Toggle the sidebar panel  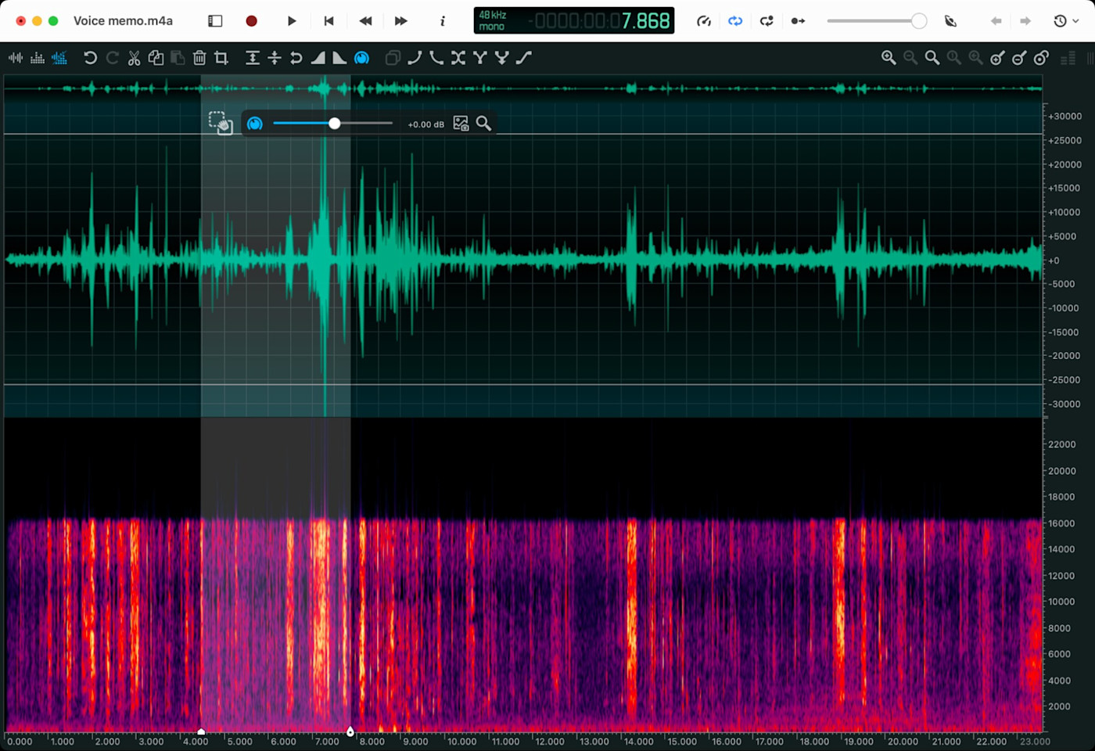[215, 21]
